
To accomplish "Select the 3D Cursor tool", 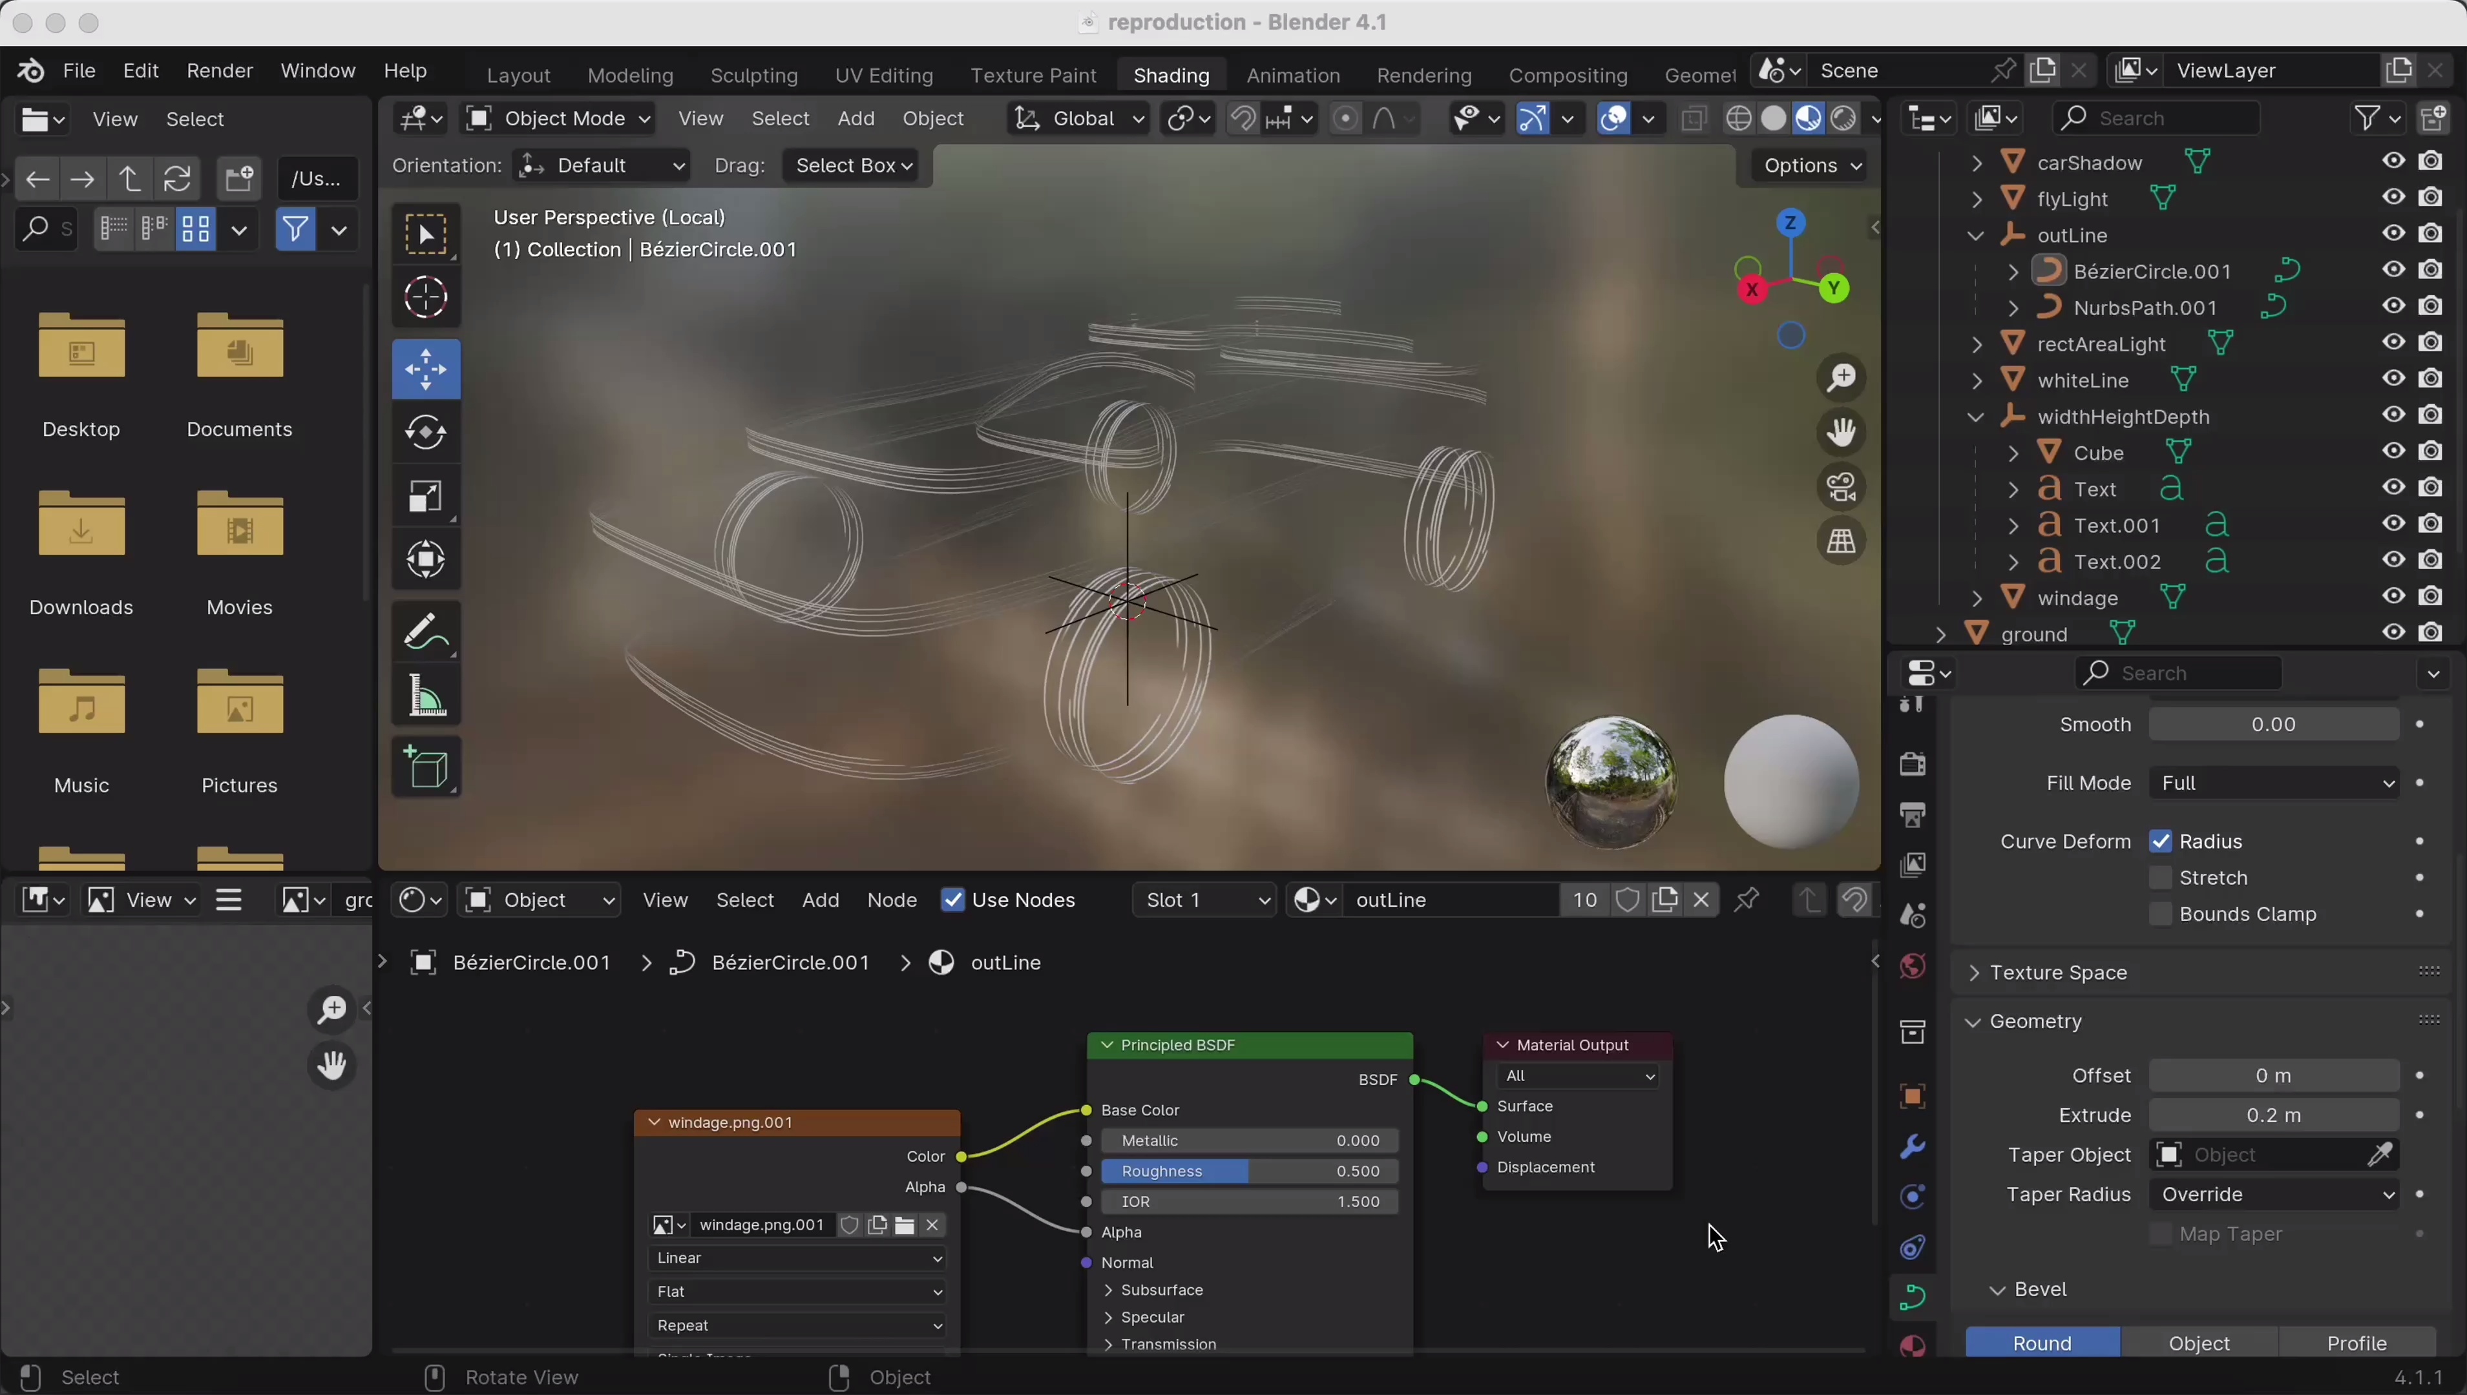I will 426,298.
